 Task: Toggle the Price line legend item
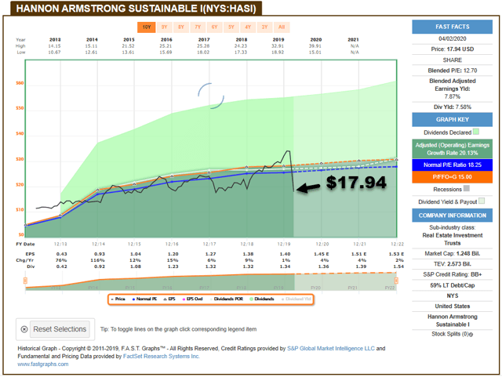coord(118,299)
